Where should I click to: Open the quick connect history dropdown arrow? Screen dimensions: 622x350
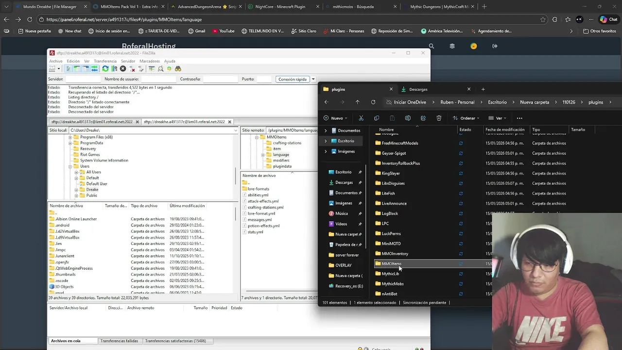(313, 79)
